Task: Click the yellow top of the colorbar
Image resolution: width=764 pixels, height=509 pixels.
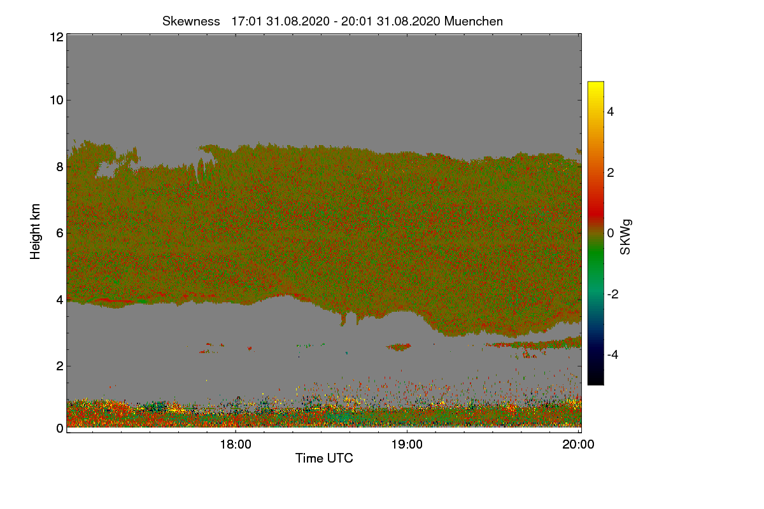Action: click(x=595, y=86)
